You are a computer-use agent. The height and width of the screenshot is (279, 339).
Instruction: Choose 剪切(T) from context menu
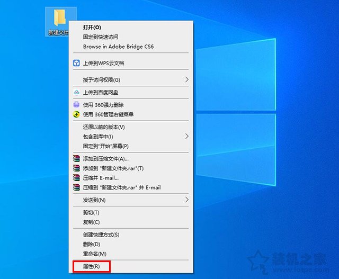pos(131,212)
